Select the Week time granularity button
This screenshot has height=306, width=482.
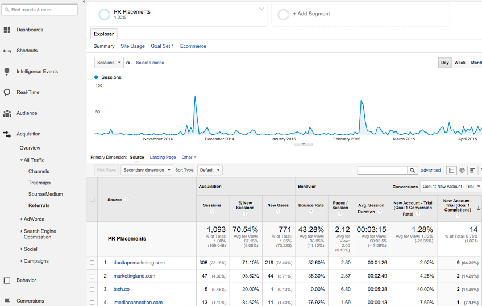click(459, 63)
